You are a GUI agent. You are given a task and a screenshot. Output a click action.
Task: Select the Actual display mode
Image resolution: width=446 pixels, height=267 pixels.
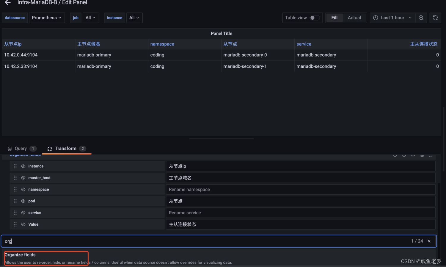tap(354, 18)
